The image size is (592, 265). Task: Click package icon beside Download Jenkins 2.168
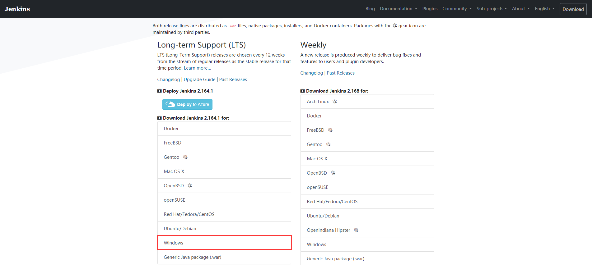302,91
